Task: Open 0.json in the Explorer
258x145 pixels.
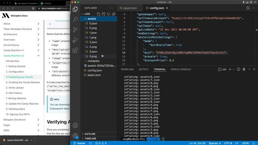Action: [x=98, y=23]
